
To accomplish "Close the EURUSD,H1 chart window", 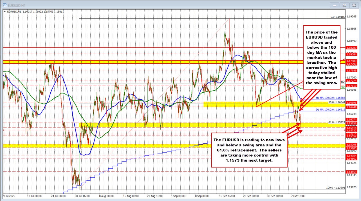I will pos(353,5).
